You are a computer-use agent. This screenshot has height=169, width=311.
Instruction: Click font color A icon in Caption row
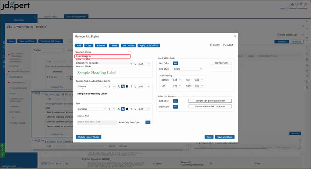coord(119,87)
